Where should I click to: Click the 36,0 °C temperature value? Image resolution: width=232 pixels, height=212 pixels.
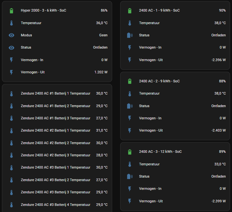pyautogui.click(x=102, y=23)
